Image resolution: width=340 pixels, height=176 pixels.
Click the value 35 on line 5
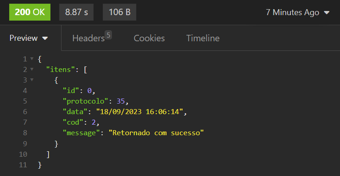point(121,101)
